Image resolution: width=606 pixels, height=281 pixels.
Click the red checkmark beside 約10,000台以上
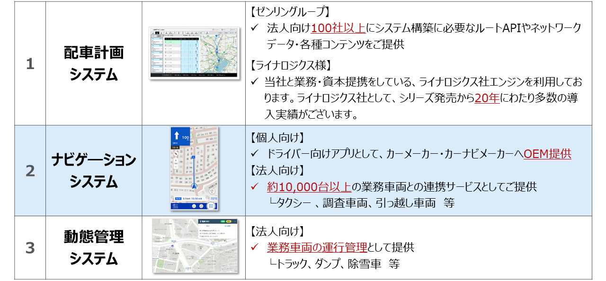254,187
